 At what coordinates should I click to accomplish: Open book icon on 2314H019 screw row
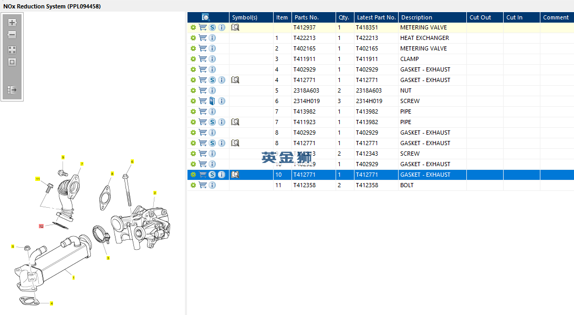tap(212, 101)
